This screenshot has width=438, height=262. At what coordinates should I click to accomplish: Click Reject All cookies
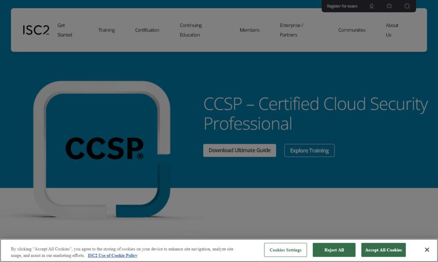click(334, 250)
